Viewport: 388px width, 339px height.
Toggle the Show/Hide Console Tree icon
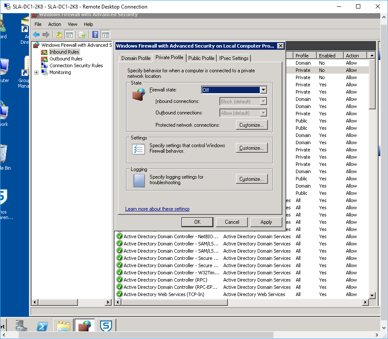point(69,34)
